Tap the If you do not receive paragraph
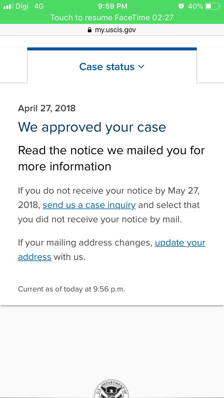 coord(109,205)
